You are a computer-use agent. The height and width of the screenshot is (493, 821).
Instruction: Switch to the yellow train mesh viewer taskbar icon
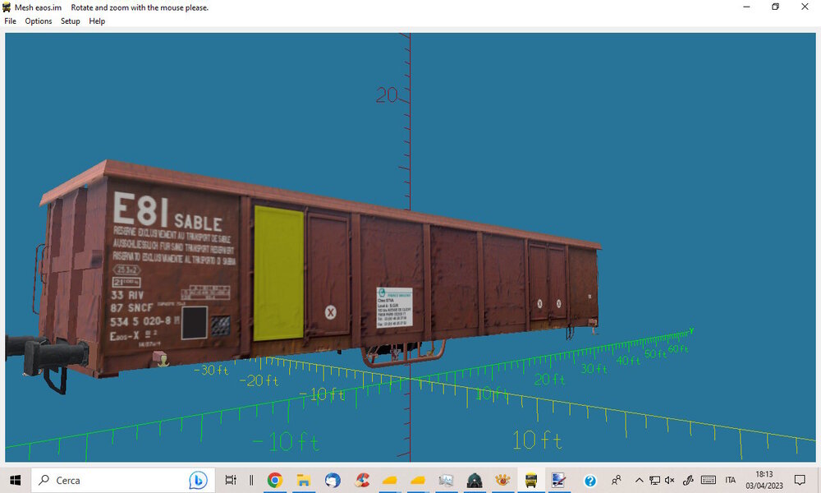coord(531,480)
